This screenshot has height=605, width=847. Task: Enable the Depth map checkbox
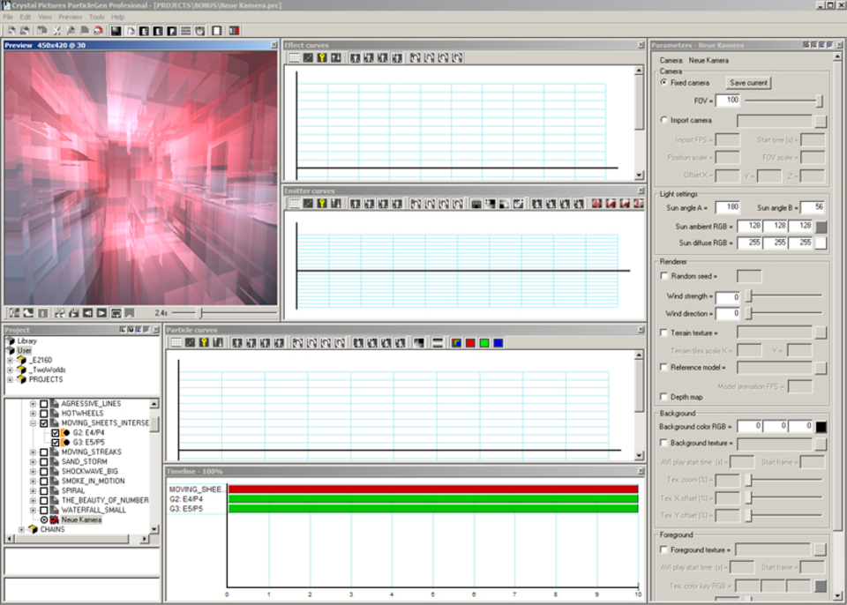pos(664,397)
